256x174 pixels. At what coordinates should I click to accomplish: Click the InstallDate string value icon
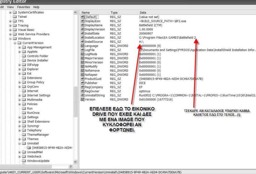click(x=83, y=33)
